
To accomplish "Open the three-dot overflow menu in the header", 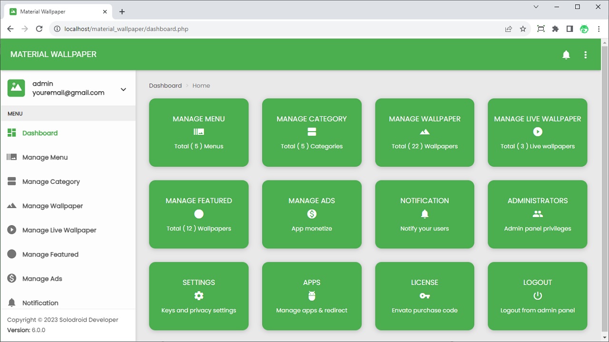I will [x=586, y=55].
